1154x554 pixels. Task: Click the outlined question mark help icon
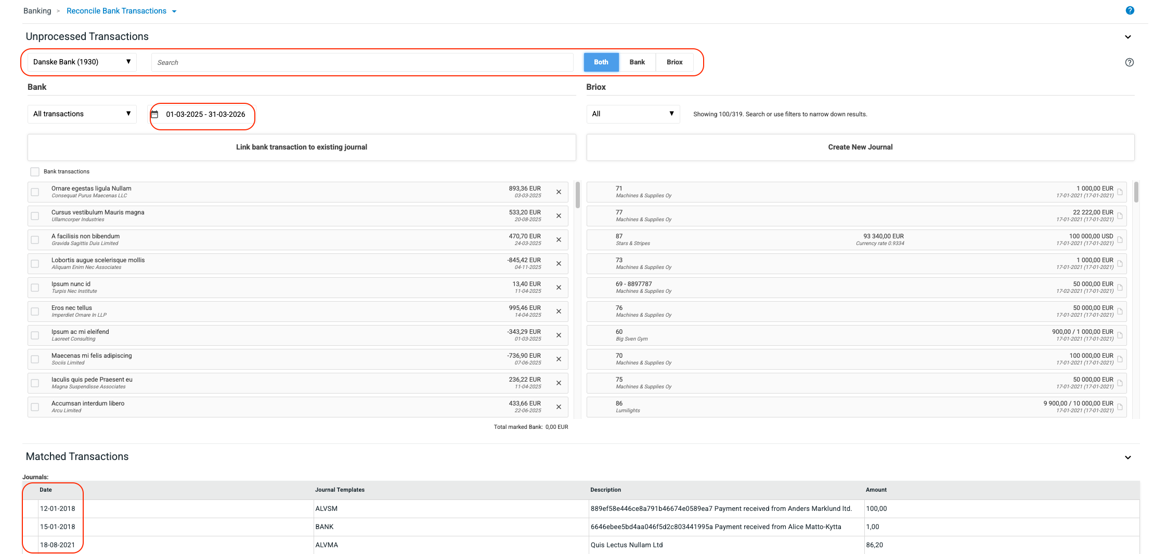tap(1129, 62)
